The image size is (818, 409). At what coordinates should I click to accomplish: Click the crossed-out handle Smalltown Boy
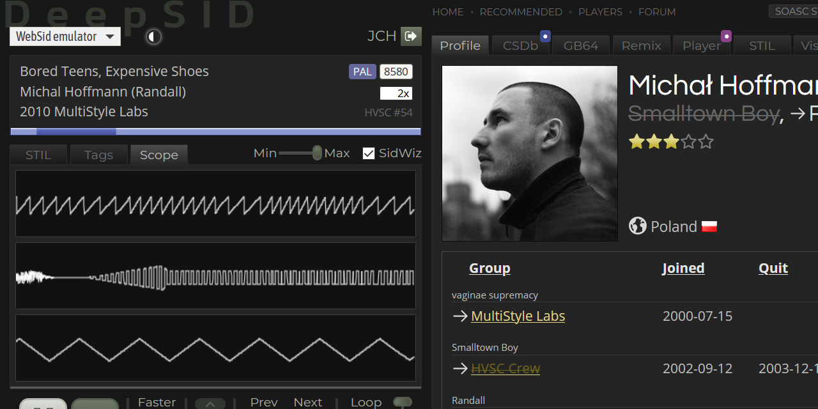coord(704,114)
